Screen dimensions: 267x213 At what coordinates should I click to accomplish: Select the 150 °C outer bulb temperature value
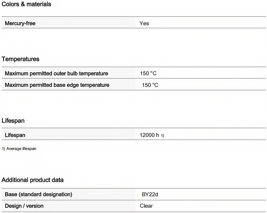[148, 73]
